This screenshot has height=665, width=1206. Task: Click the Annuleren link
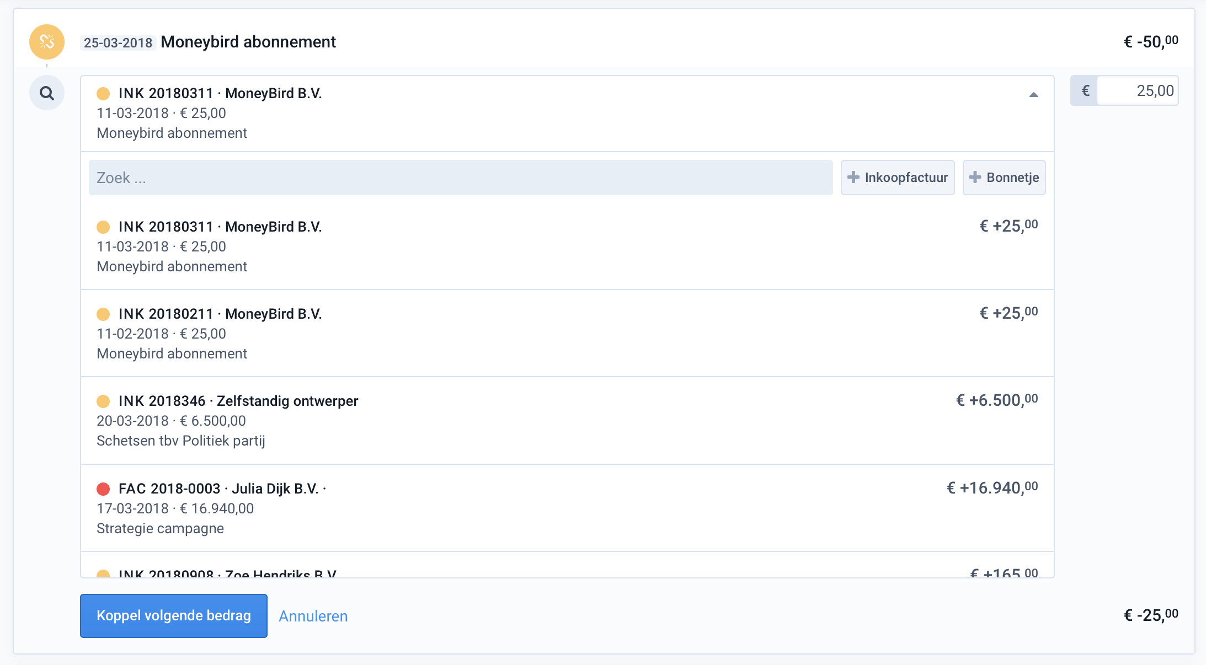313,616
